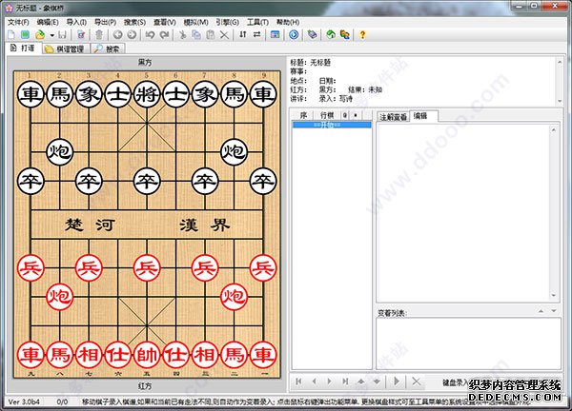
Task: Click the paste clipboard icon
Action: pyautogui.click(x=211, y=35)
